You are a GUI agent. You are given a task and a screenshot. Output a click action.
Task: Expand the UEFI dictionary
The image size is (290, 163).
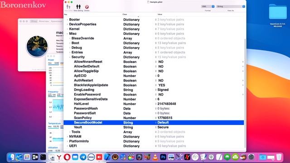[68, 146]
